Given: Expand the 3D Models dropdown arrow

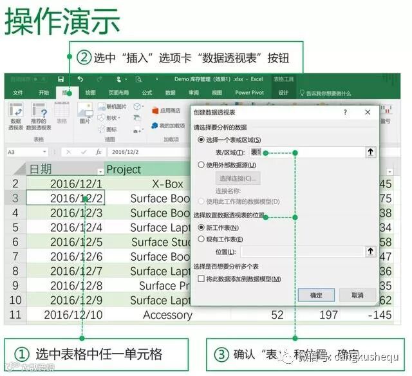Looking at the screenshot, I should point(143,106).
